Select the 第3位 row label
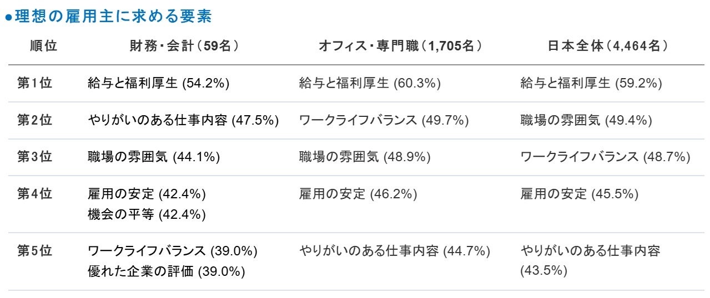The width and height of the screenshot is (710, 298). (x=34, y=157)
